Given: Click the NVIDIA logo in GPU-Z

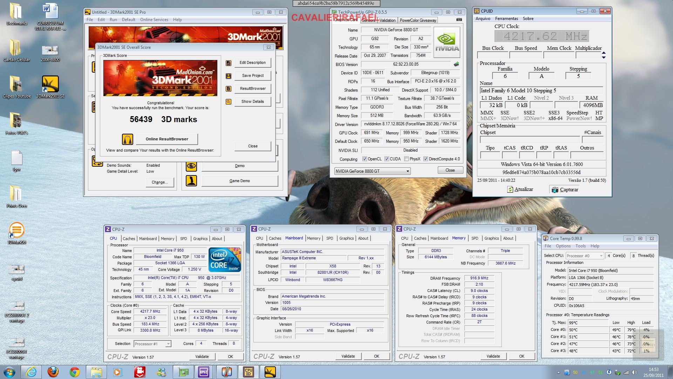Looking at the screenshot, I should pos(447,42).
